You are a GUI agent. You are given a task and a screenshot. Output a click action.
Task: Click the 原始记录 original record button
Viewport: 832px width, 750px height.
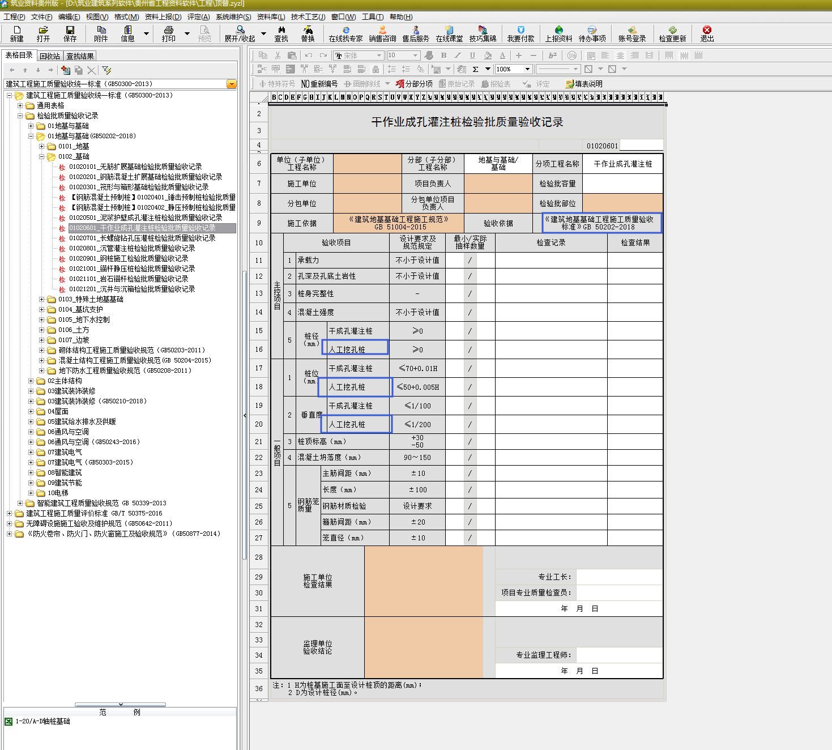pyautogui.click(x=456, y=84)
